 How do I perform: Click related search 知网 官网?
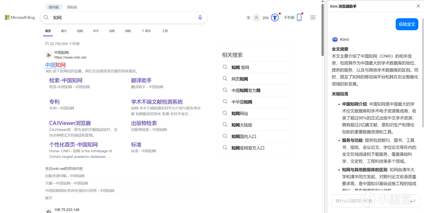coord(240,68)
